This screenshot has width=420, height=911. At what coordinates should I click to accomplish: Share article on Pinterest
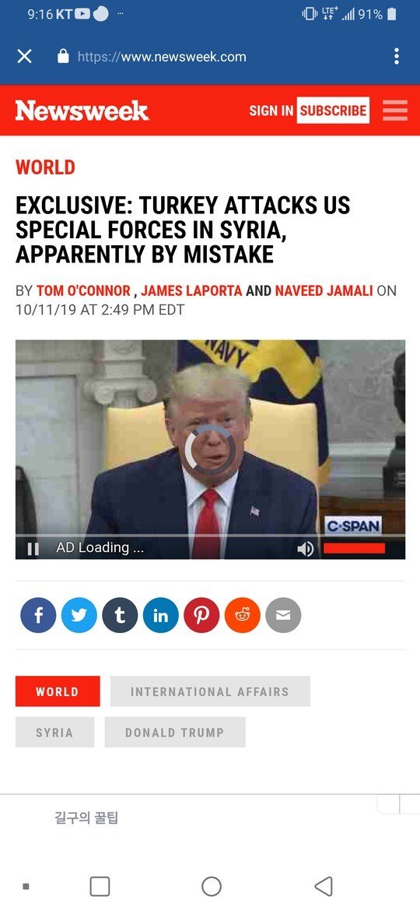click(202, 615)
